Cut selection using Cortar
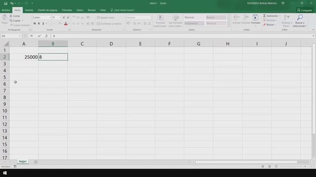The width and height of the screenshot is (316, 177). [x=15, y=16]
